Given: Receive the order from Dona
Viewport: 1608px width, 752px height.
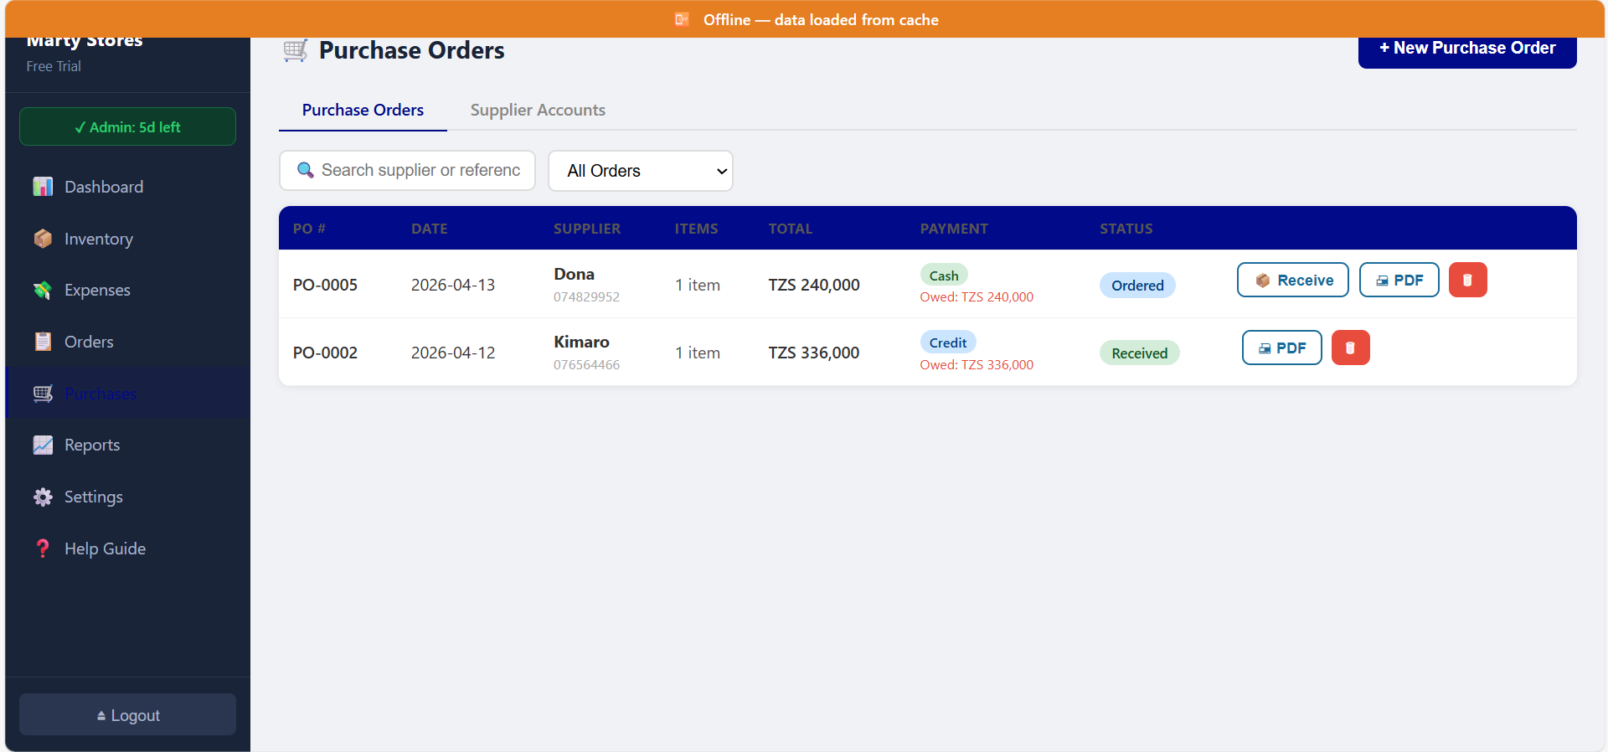Looking at the screenshot, I should click(x=1292, y=280).
